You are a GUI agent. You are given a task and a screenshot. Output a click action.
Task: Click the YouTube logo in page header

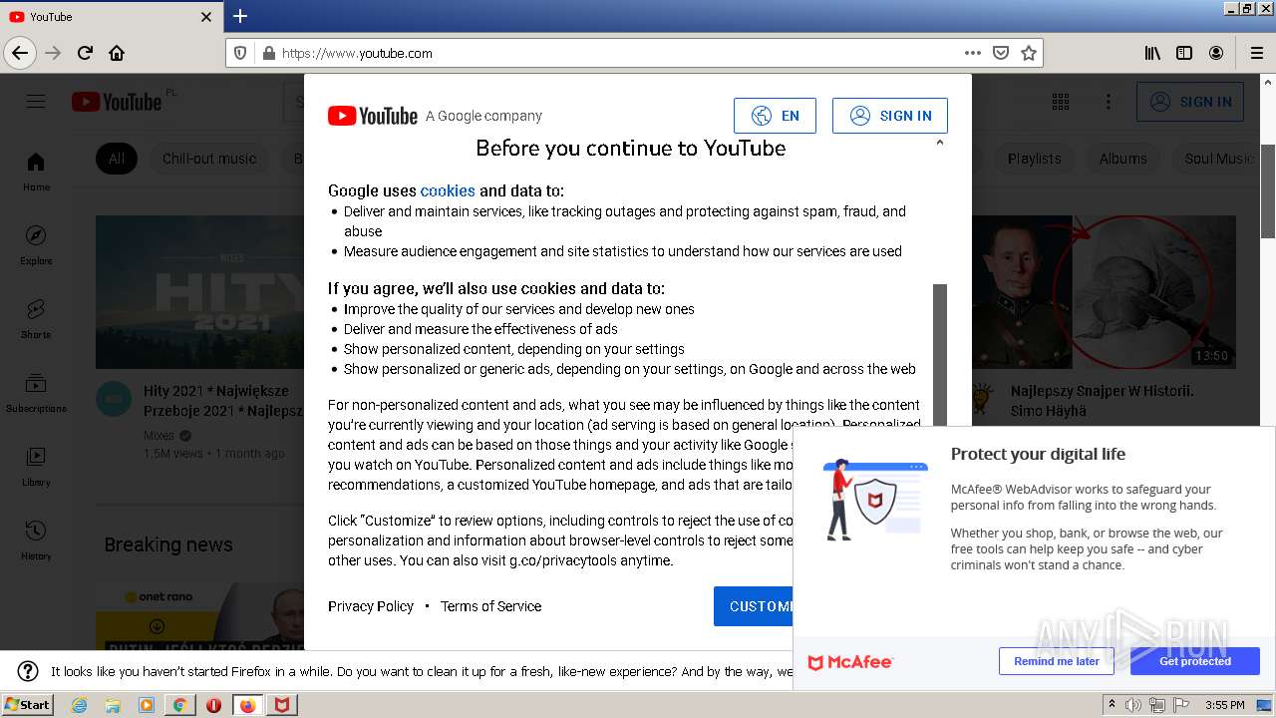(x=117, y=102)
